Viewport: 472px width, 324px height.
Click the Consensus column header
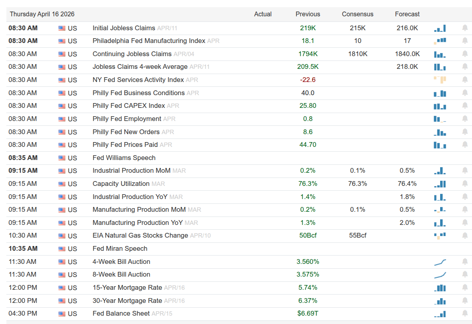[x=357, y=14]
